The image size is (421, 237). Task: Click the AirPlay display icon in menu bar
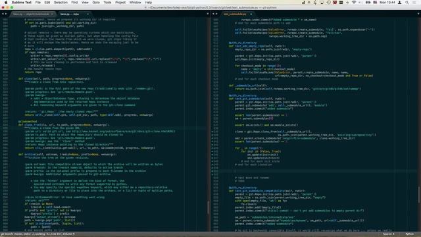tap(322, 3)
